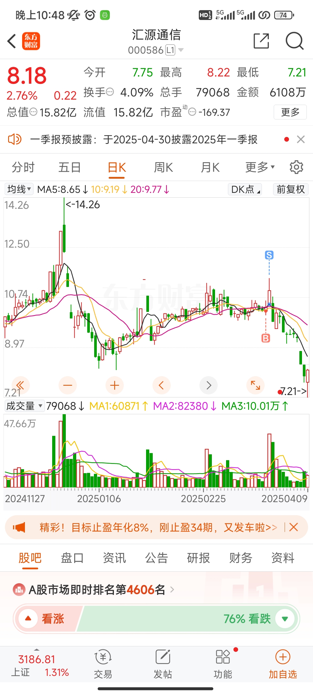313x695 pixels.
Task: Open chart settings gear icon
Action: click(x=296, y=167)
